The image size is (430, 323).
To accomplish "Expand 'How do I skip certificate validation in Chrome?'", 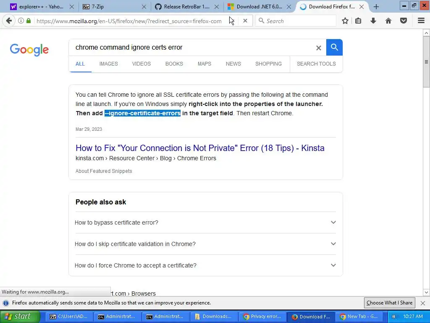I will (205, 244).
